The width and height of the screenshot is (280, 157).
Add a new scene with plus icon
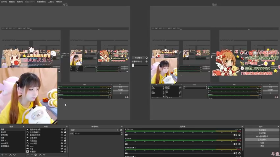2,155
